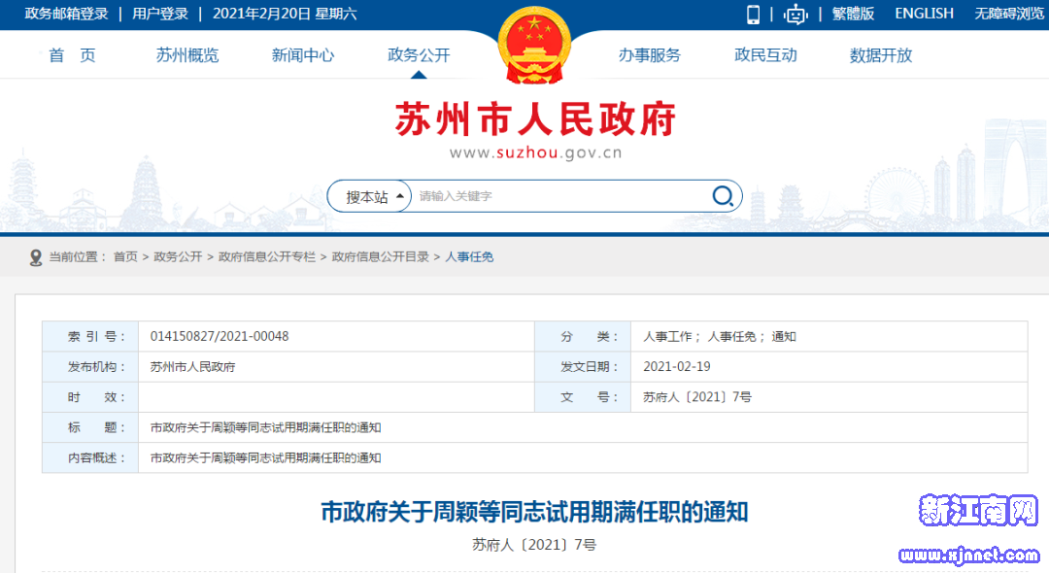
Task: Navigate to 政民互动 section
Action: pos(765,55)
